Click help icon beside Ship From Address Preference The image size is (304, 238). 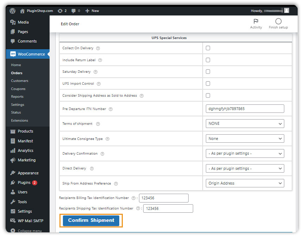click(116, 184)
